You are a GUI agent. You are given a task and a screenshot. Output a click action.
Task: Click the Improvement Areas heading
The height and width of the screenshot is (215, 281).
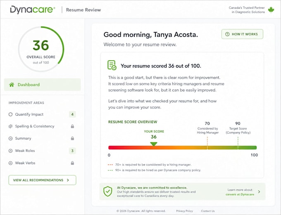pos(26,103)
